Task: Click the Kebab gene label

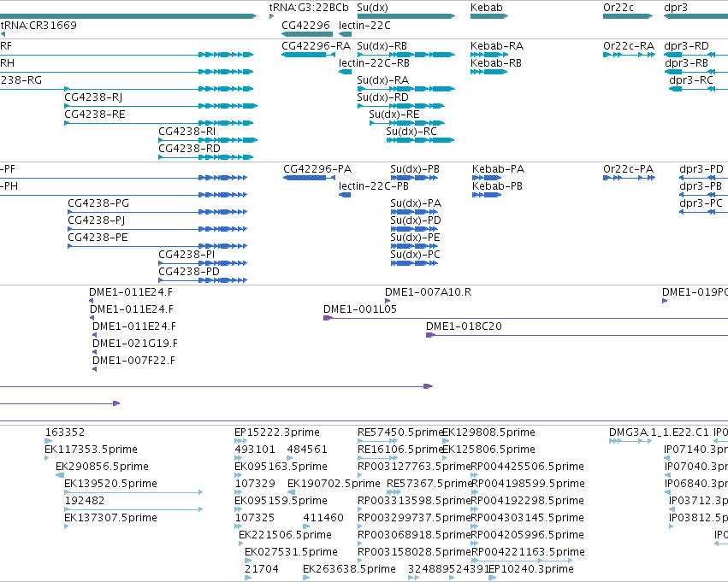Action: (486, 8)
